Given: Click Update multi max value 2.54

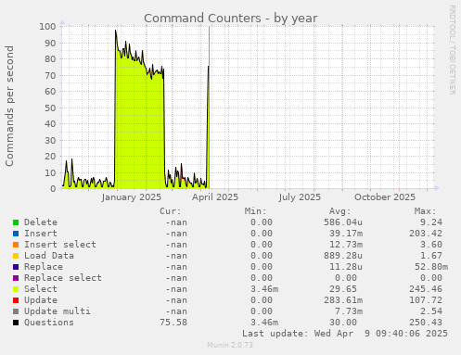Looking at the screenshot, I should [x=431, y=311].
